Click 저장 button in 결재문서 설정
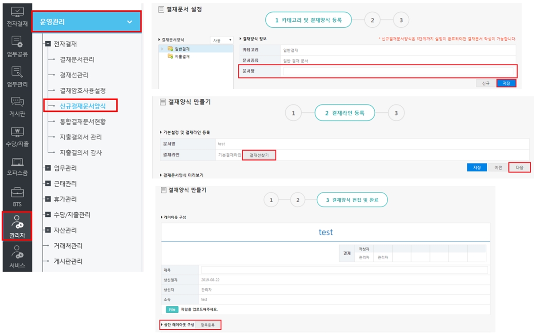The image size is (535, 334). click(x=506, y=83)
